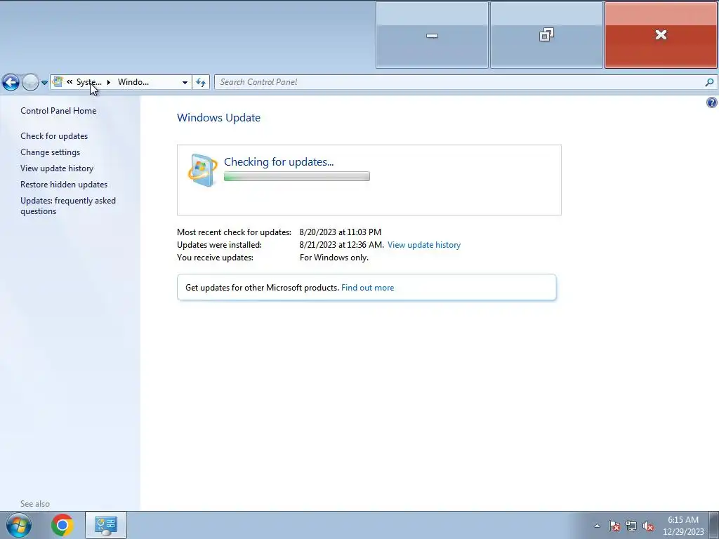The image size is (719, 539).
Task: Click the greyed-out Forward arrow button
Action: coord(31,83)
